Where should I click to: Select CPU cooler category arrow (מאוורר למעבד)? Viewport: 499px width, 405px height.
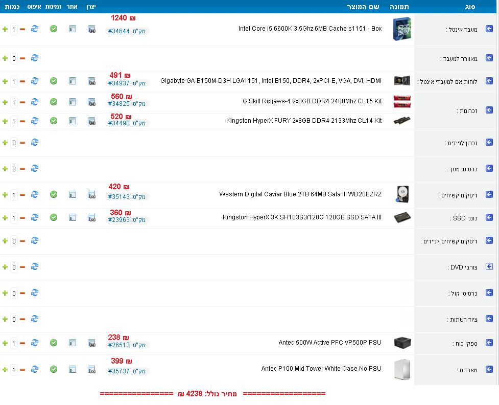(x=489, y=58)
